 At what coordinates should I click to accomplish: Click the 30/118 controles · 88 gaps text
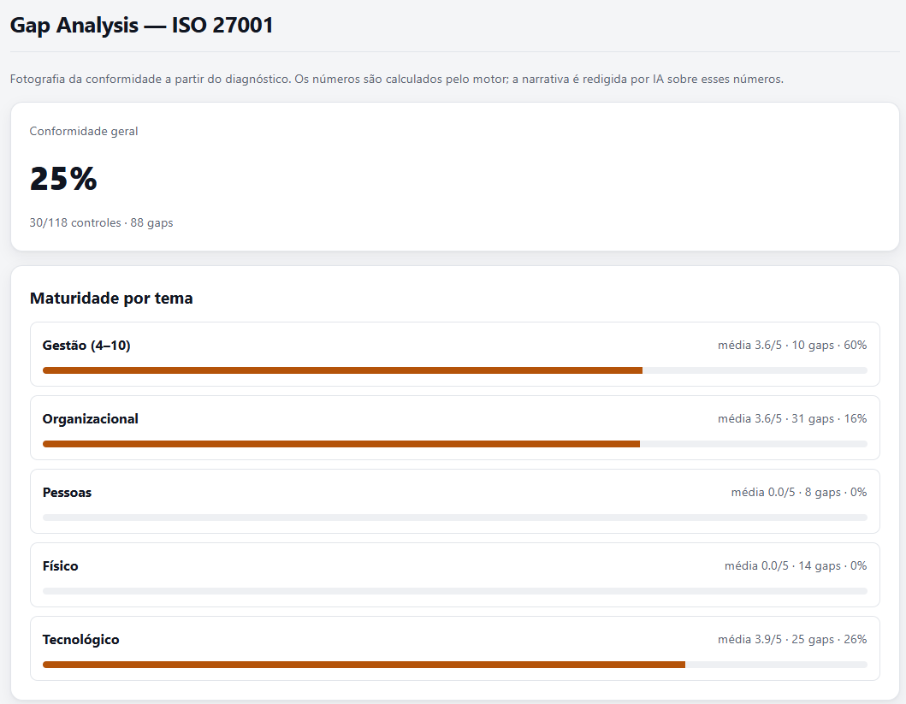[101, 223]
